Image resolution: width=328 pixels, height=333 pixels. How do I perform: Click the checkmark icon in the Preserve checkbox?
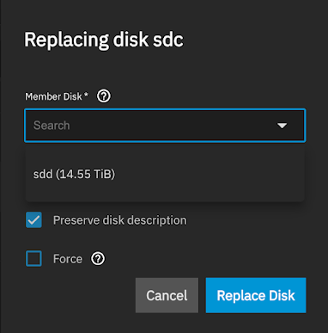(x=33, y=220)
